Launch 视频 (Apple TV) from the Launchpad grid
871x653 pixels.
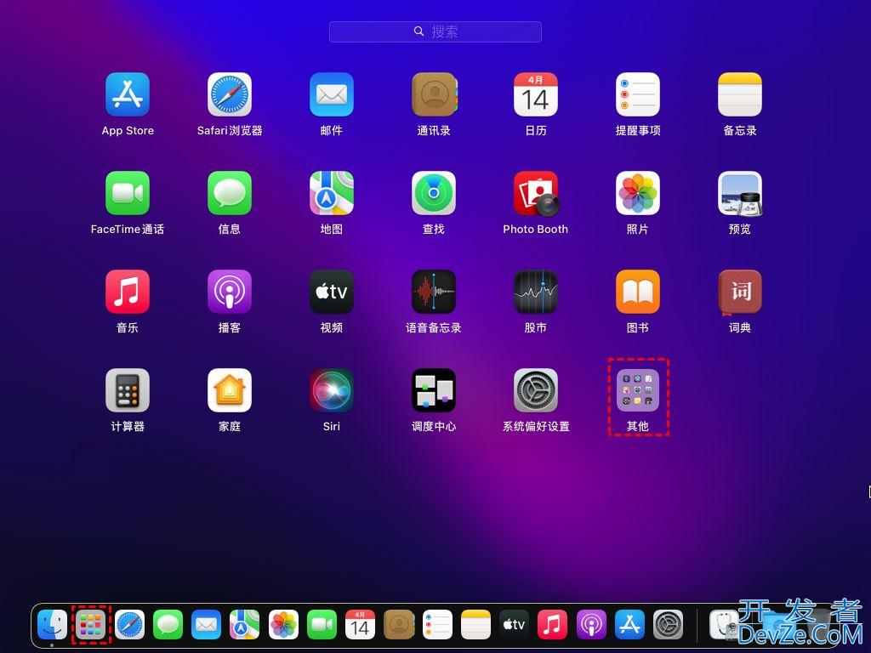coord(332,292)
